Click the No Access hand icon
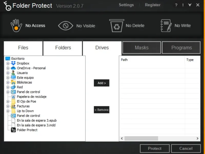 point(16,25)
